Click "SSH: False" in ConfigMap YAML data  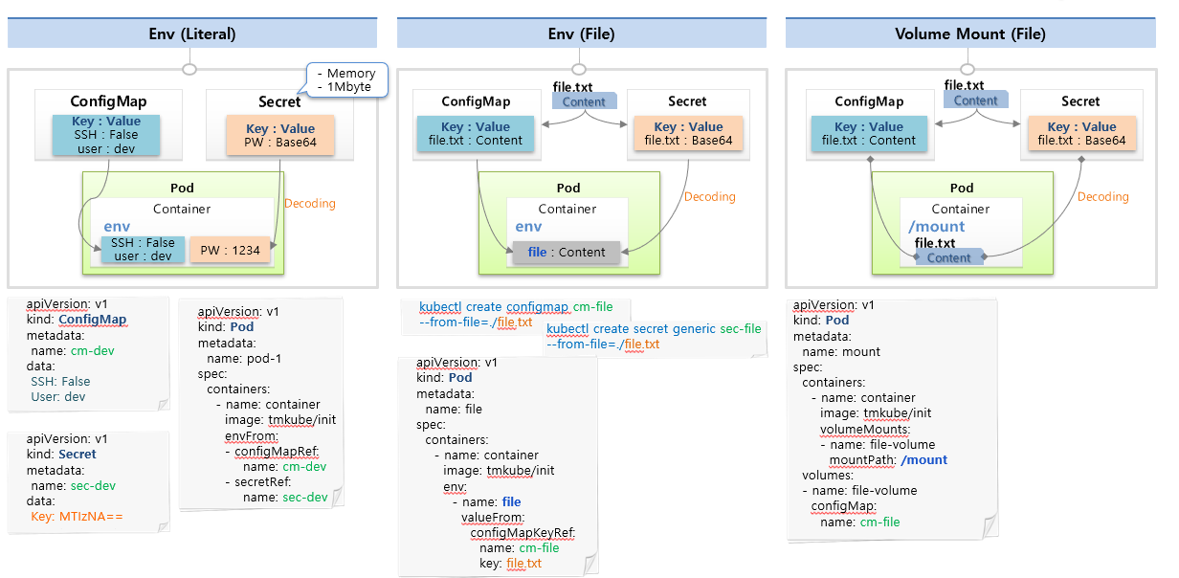coord(61,381)
